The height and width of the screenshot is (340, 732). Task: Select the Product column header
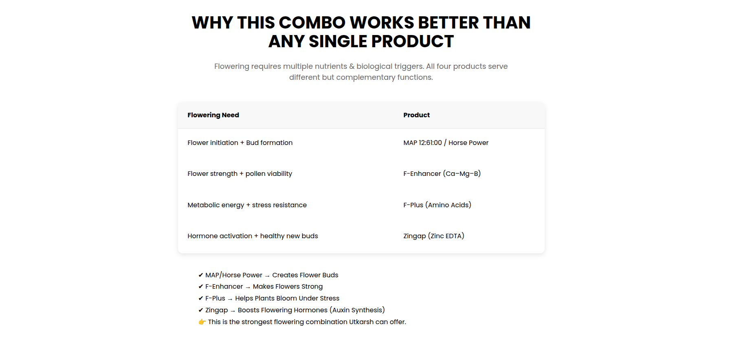(x=416, y=115)
